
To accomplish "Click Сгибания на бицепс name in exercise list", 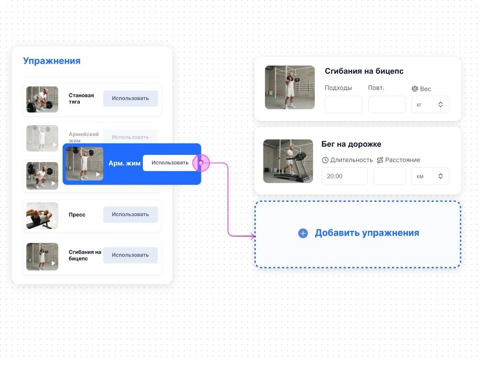I will point(85,255).
